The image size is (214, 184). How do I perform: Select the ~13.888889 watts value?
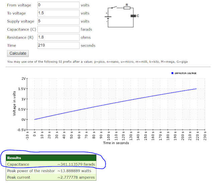tap(74, 171)
